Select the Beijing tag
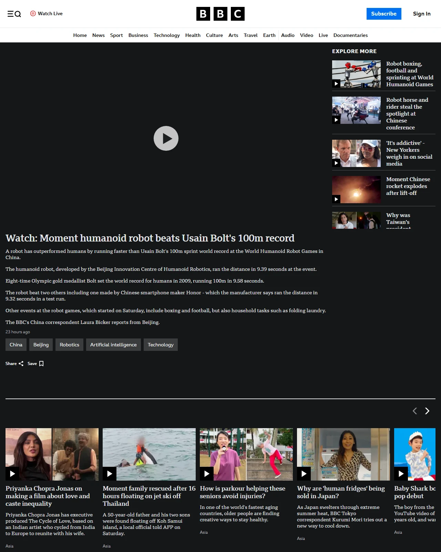 [x=41, y=345]
